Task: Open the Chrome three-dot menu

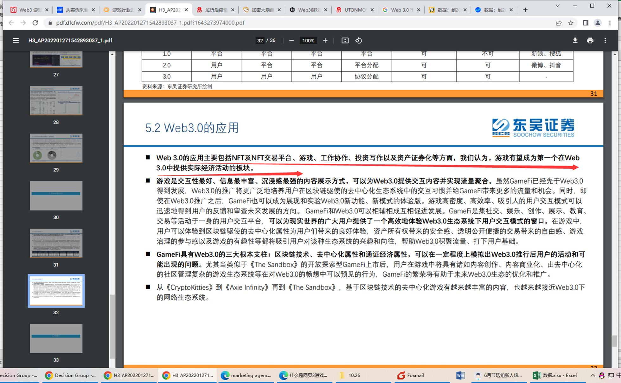Action: tap(610, 23)
